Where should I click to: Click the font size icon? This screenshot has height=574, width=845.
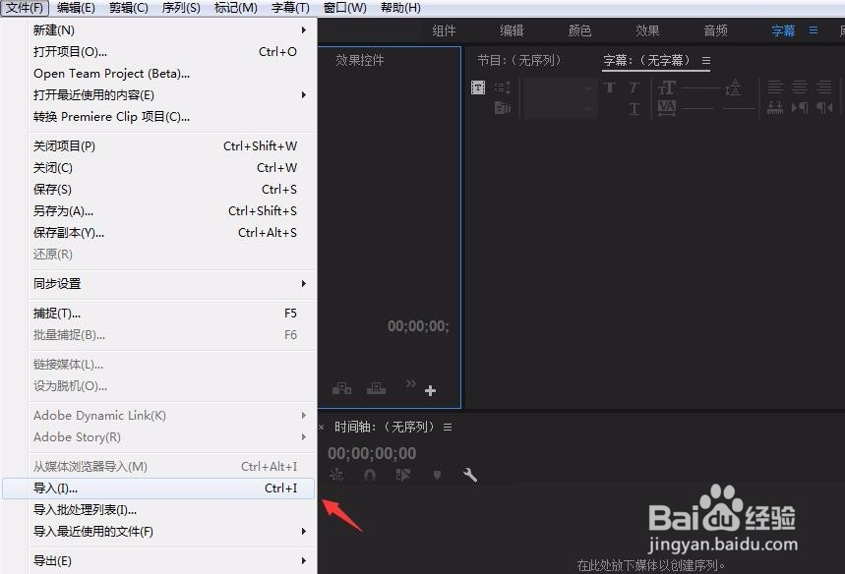(667, 87)
